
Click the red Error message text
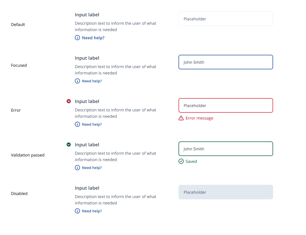(x=199, y=118)
